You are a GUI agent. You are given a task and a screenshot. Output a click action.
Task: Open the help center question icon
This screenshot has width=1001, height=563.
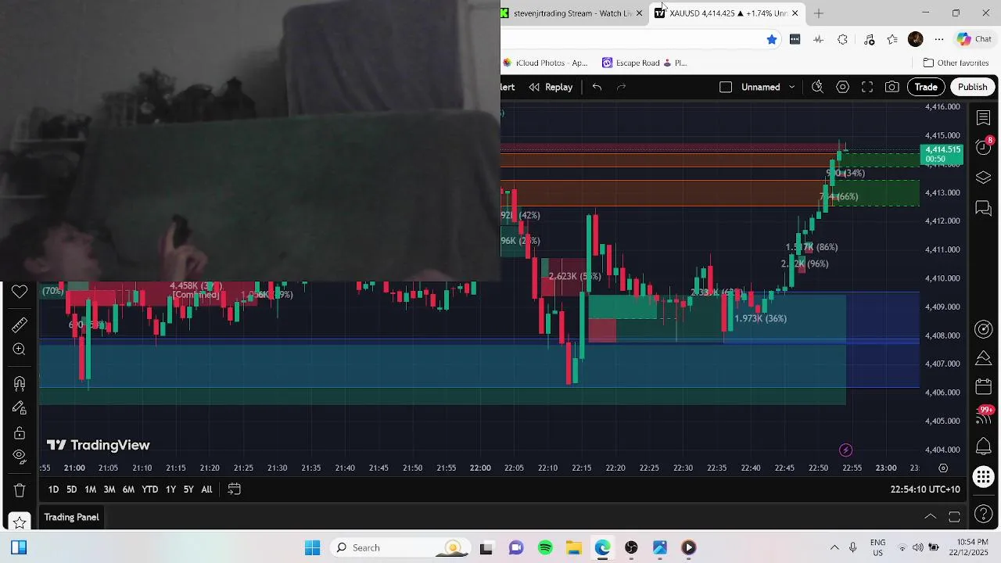(x=984, y=515)
